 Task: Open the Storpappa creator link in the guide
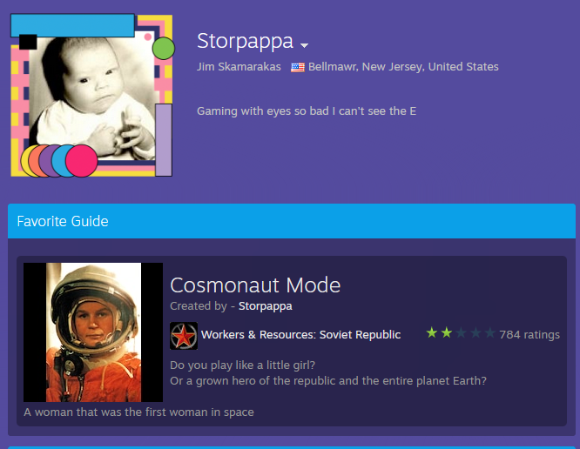point(266,306)
